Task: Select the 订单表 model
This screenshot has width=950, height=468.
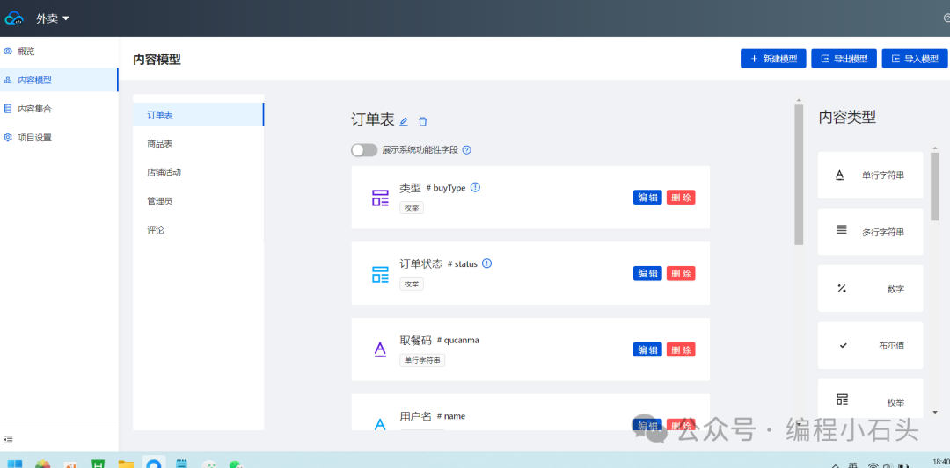Action: click(x=198, y=115)
